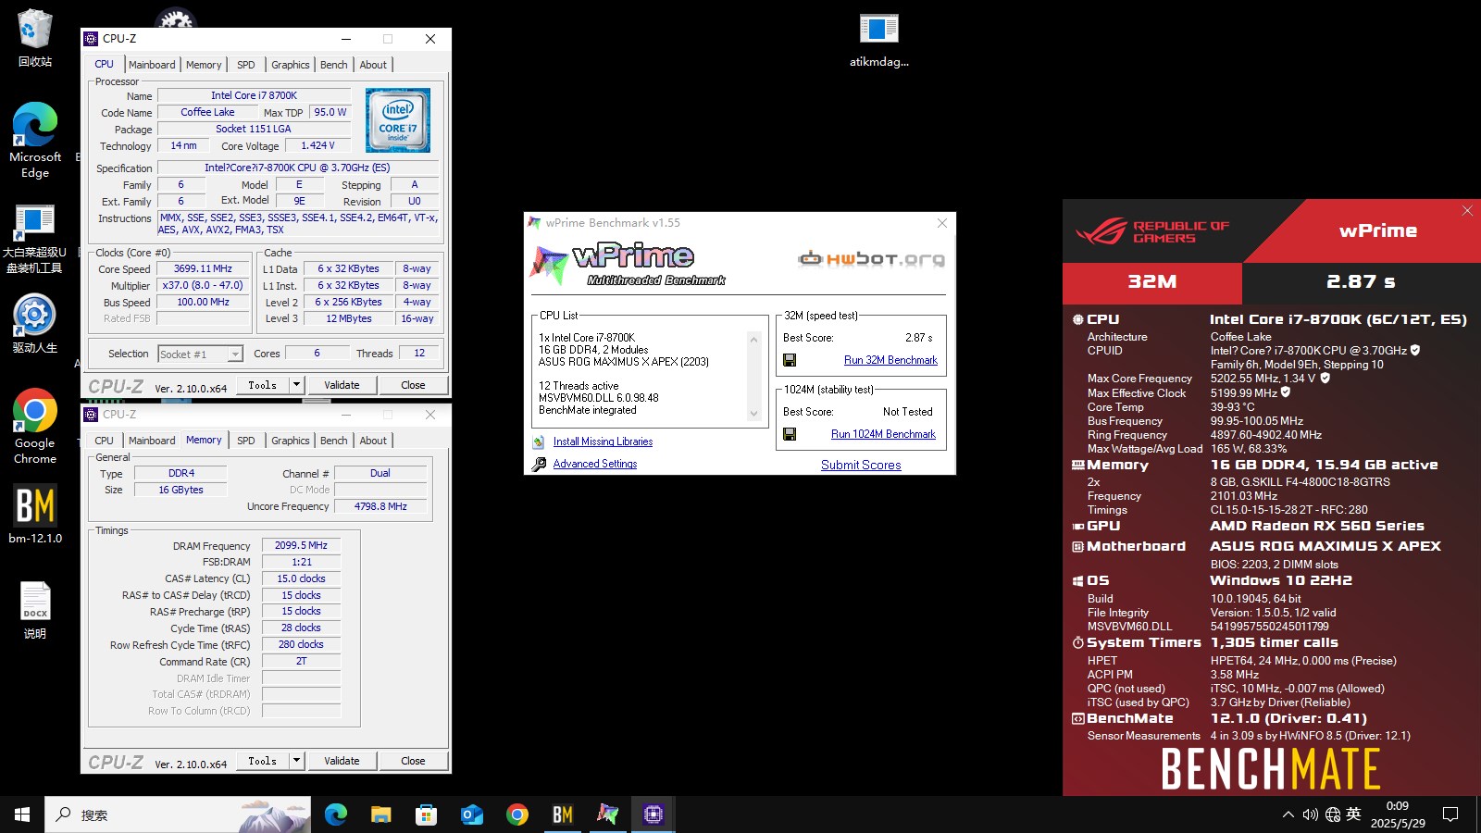Click the save icon for 1024M best score
Viewport: 1481px width, 833px height.
point(790,434)
